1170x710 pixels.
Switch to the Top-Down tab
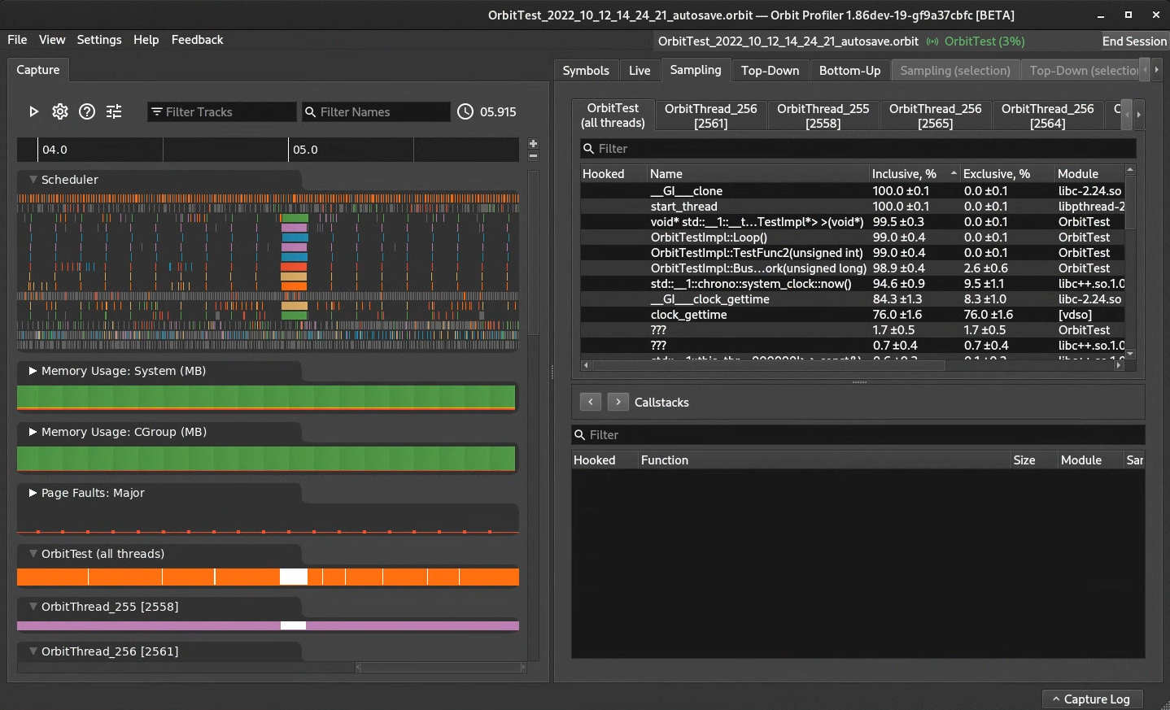(770, 71)
